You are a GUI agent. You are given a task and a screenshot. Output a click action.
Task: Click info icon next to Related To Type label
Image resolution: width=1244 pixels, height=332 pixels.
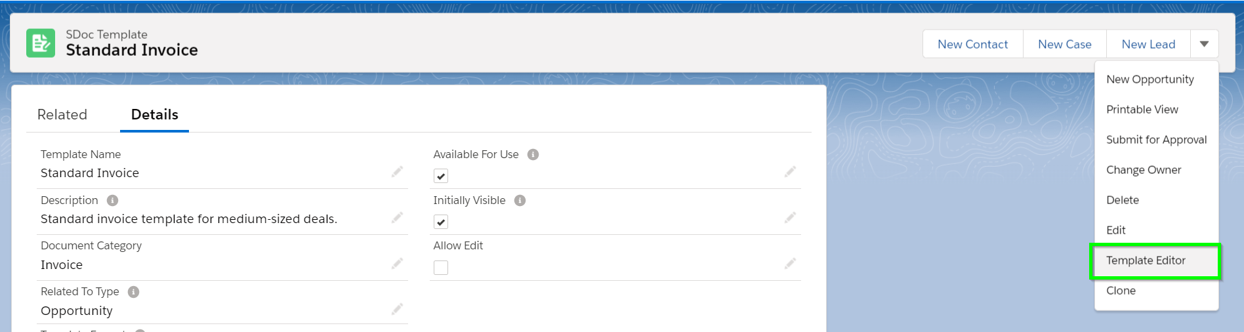point(134,292)
